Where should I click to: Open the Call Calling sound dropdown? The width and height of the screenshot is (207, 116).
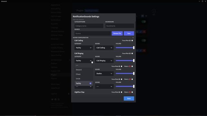coord(104,48)
